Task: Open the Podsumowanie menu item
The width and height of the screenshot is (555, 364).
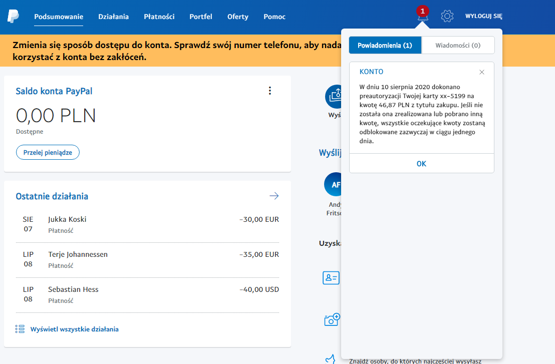Action: point(59,17)
